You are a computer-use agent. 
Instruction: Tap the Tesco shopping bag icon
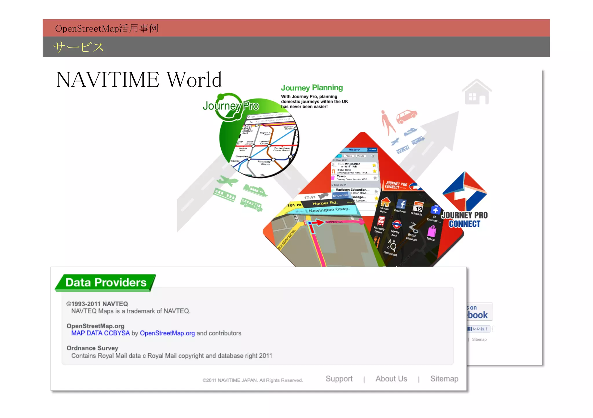431,231
